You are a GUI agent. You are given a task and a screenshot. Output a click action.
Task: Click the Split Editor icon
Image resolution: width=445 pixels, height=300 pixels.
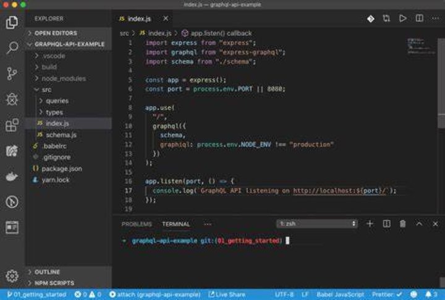(x=419, y=19)
